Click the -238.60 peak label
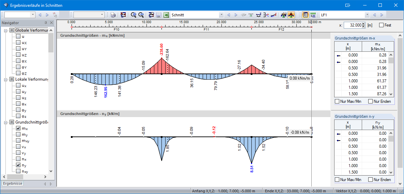This screenshot has height=194, width=404. coord(161,50)
